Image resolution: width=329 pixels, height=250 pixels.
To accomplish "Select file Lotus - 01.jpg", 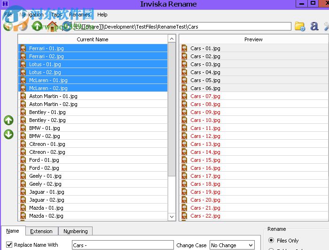I will [x=93, y=64].
